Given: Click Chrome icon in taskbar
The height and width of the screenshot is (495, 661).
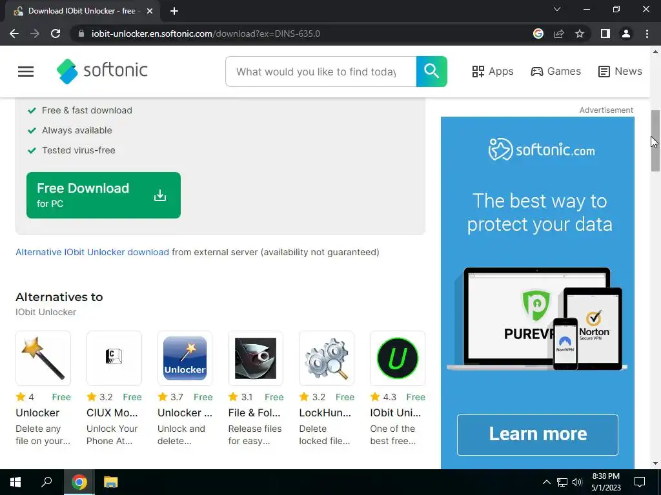Looking at the screenshot, I should pyautogui.click(x=79, y=482).
